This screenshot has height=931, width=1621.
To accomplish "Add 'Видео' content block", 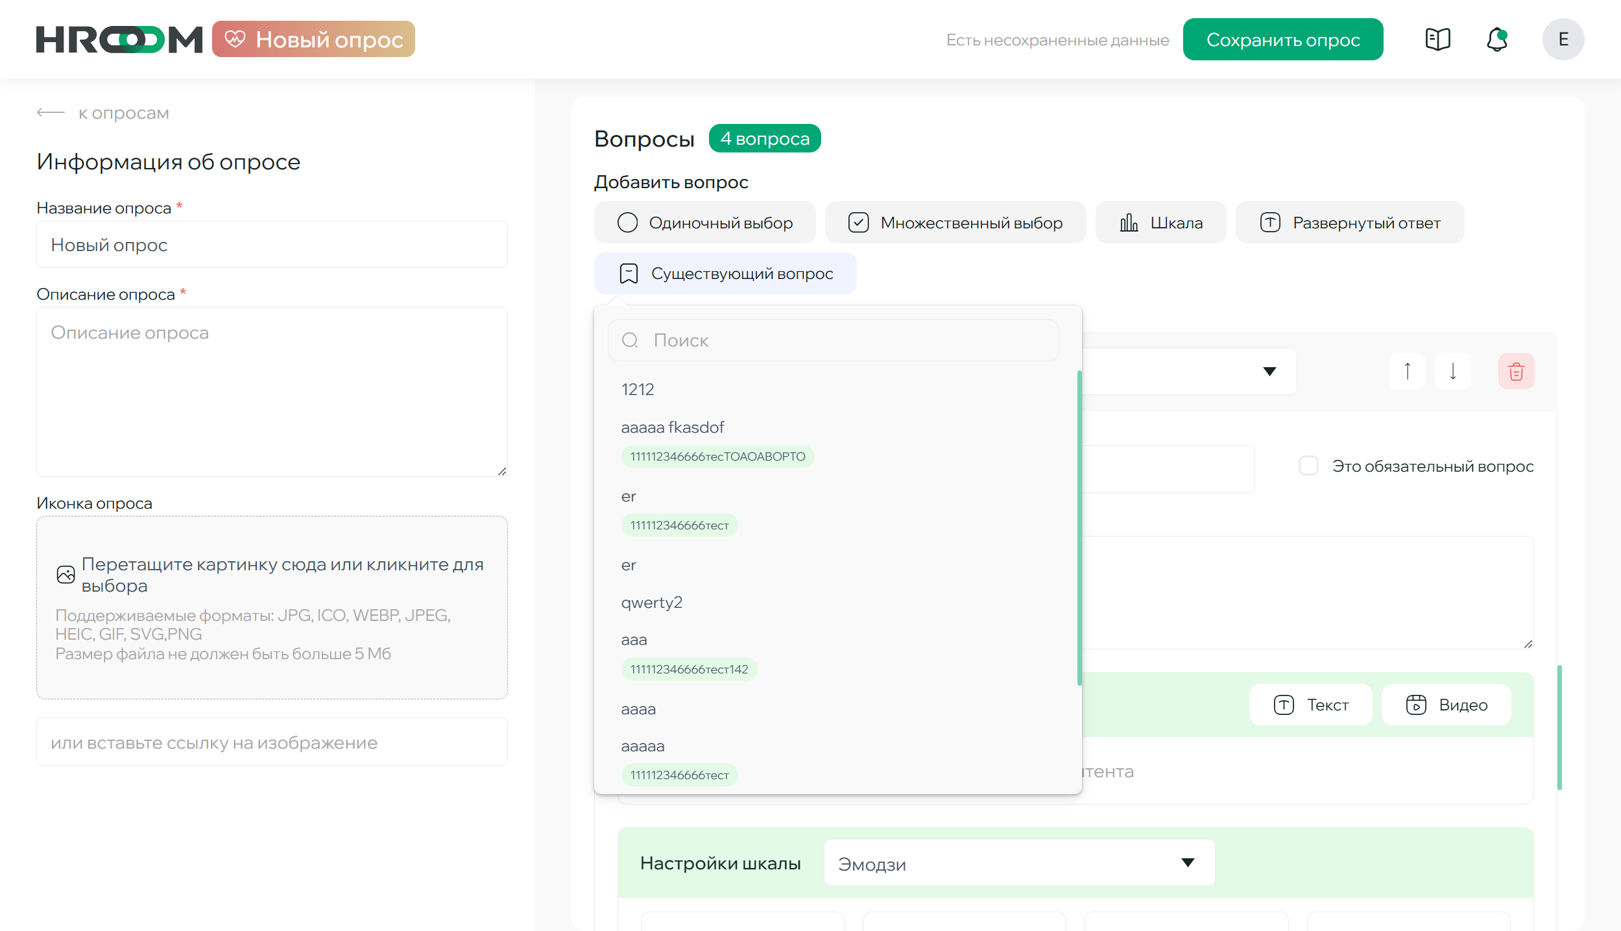I will coord(1446,705).
